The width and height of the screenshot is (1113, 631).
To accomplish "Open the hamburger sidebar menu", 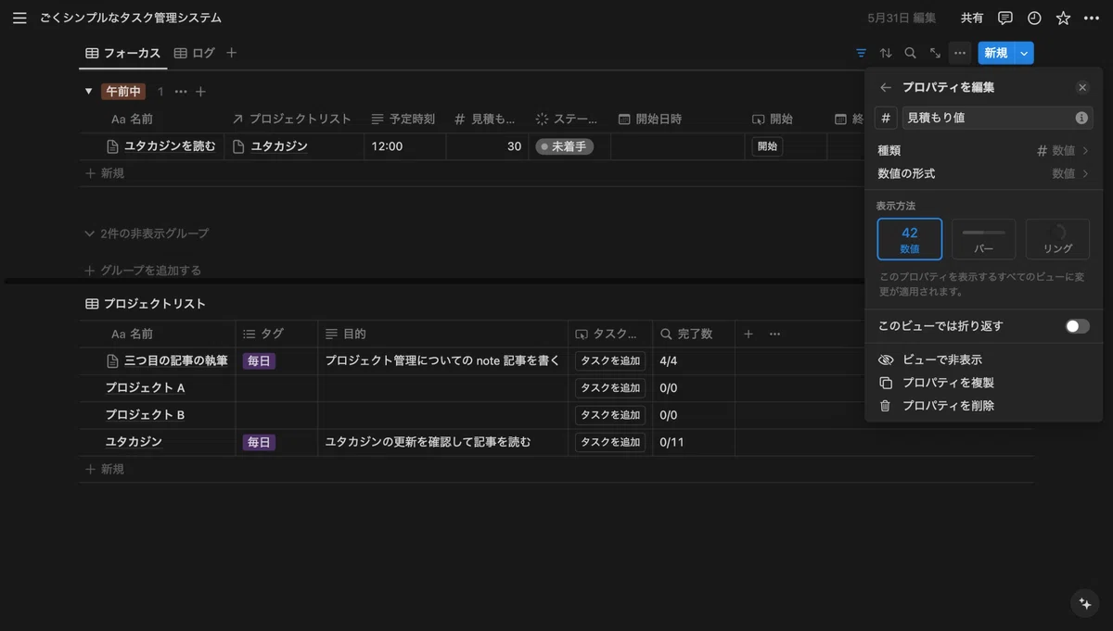I will click(20, 18).
